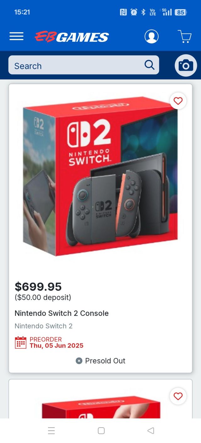Image resolution: width=201 pixels, height=443 pixels.
Task: Open the account profile icon
Action: [x=151, y=36]
